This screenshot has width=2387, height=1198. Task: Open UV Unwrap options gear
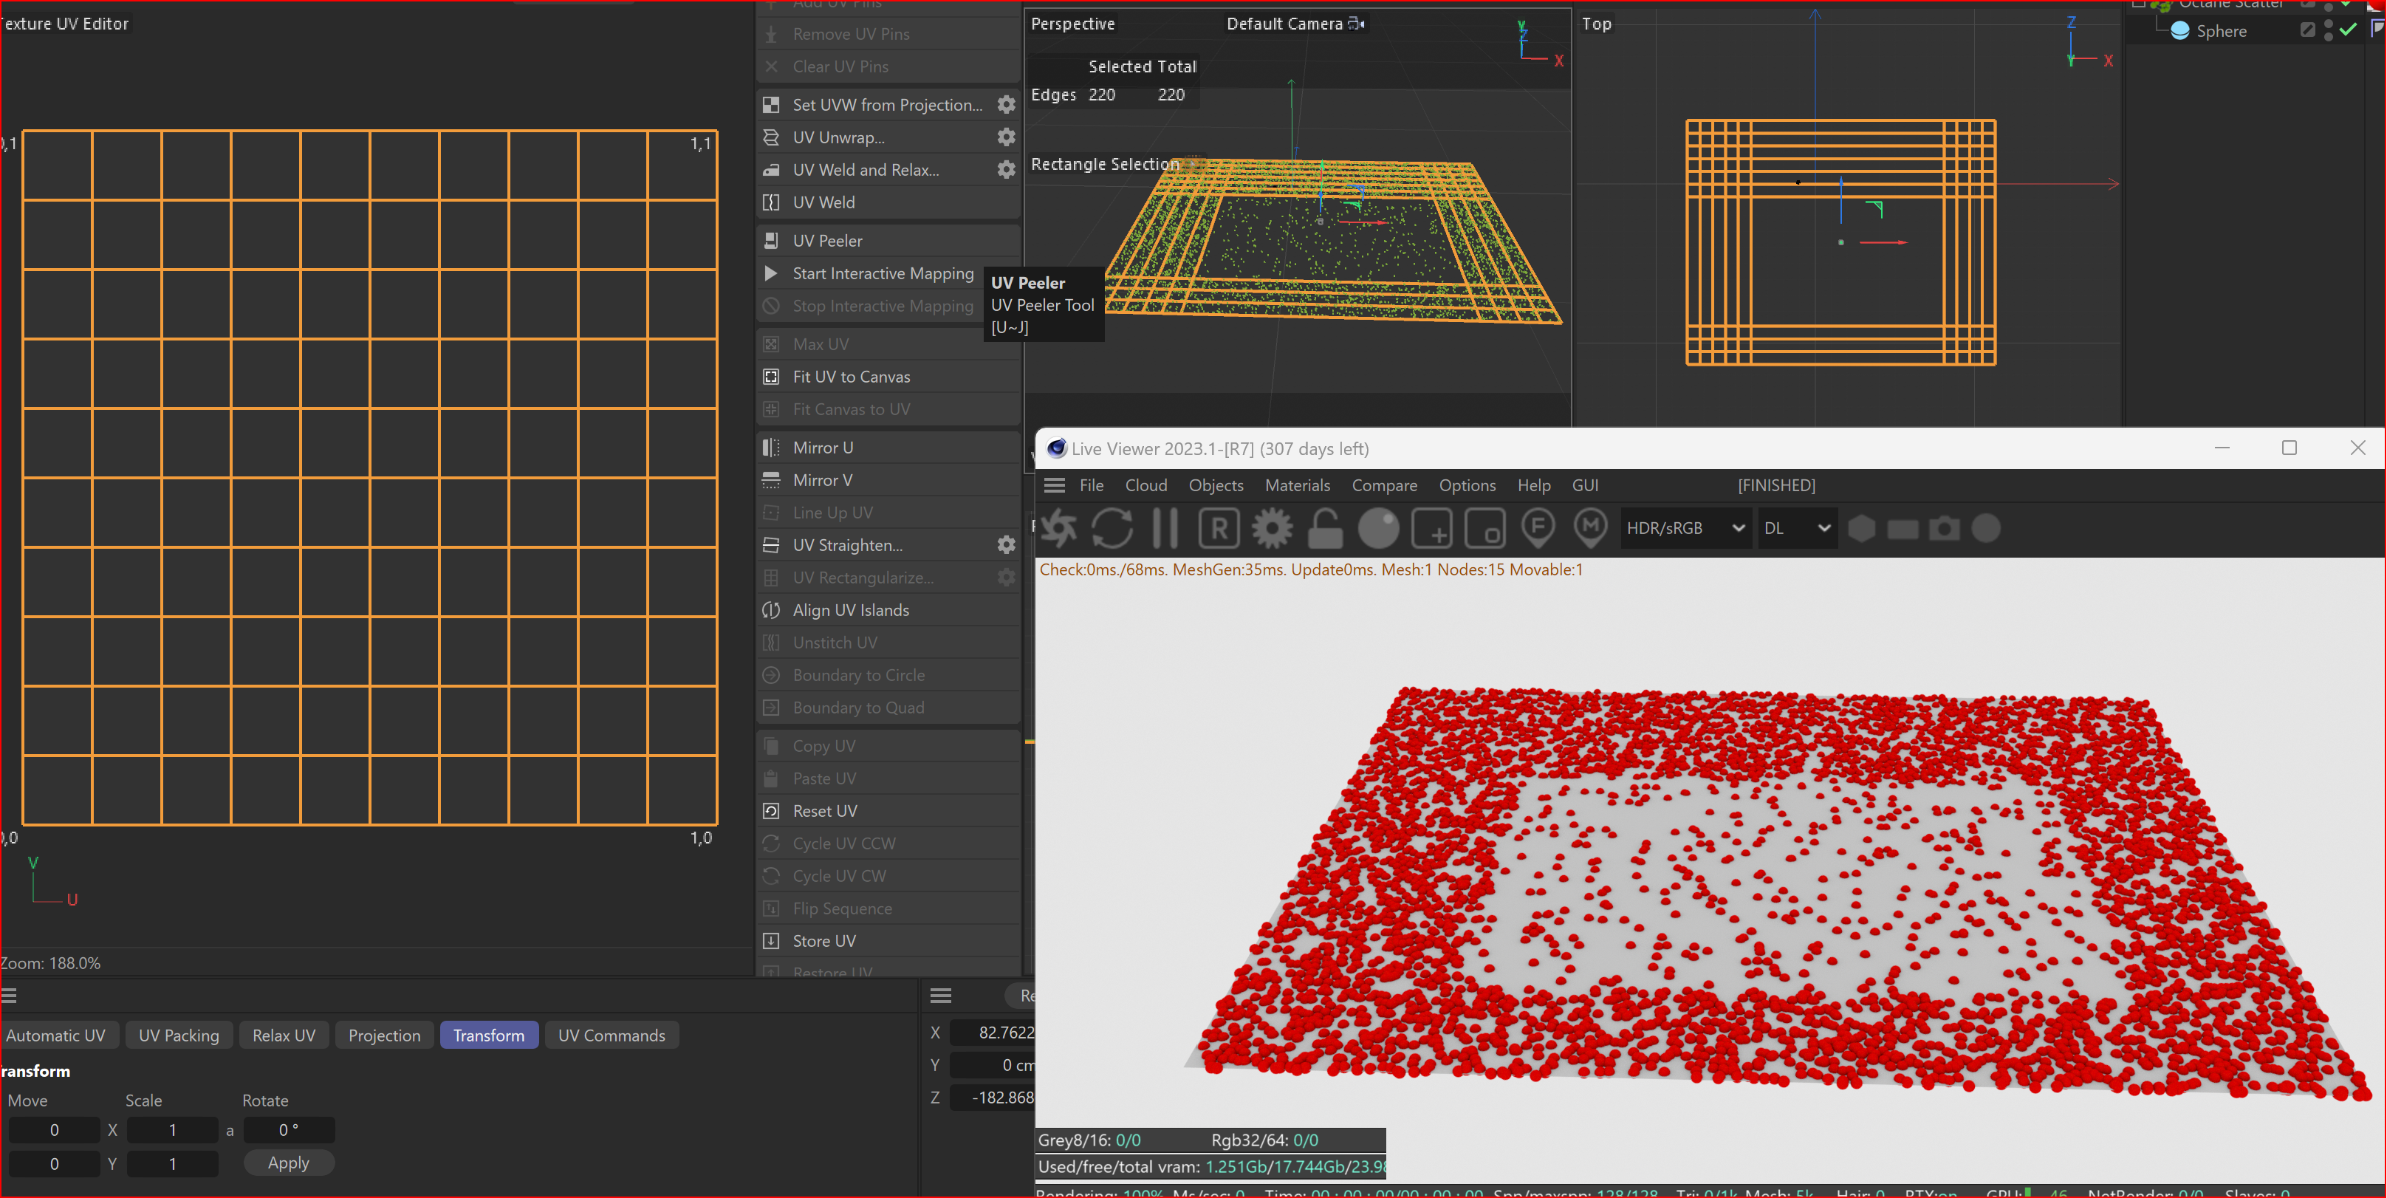(x=1007, y=137)
